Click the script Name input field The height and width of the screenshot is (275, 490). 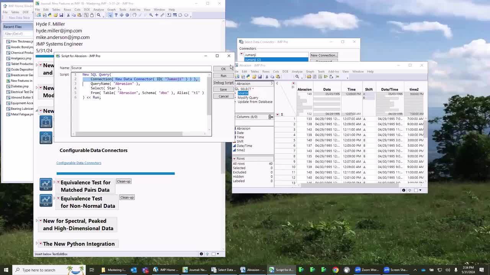(x=140, y=68)
